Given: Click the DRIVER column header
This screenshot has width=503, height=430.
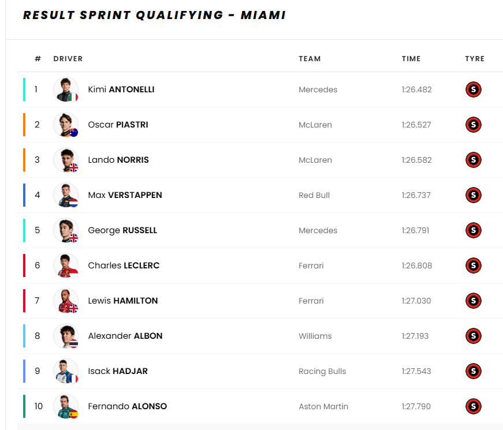Looking at the screenshot, I should coord(68,58).
